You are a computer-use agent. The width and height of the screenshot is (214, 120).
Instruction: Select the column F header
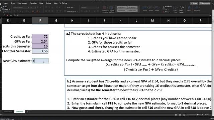point(40,21)
